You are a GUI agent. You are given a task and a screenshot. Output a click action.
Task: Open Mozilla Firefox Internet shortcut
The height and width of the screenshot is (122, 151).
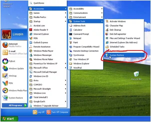point(14,45)
